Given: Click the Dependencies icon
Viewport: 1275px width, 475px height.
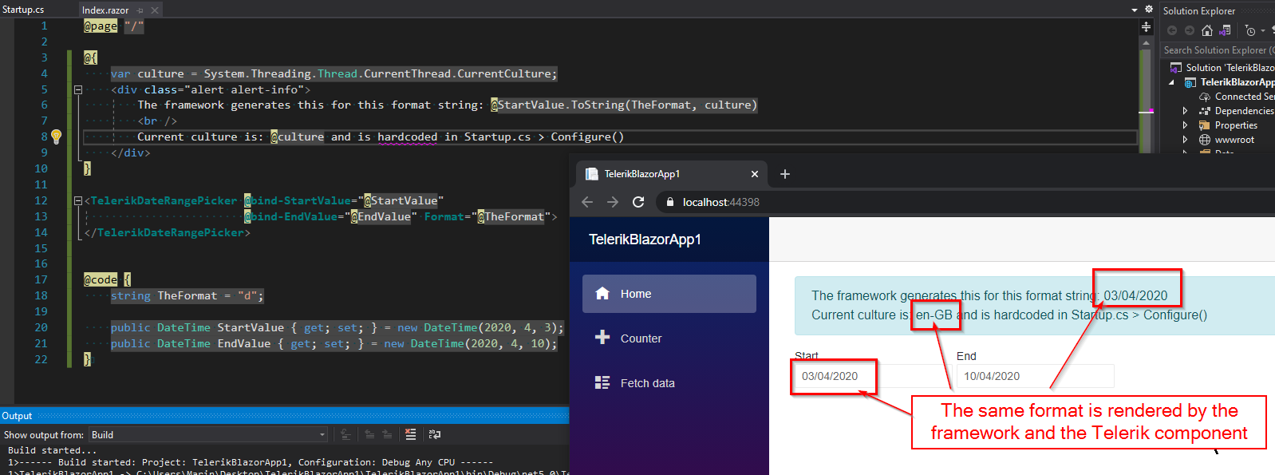Looking at the screenshot, I should (x=1205, y=111).
